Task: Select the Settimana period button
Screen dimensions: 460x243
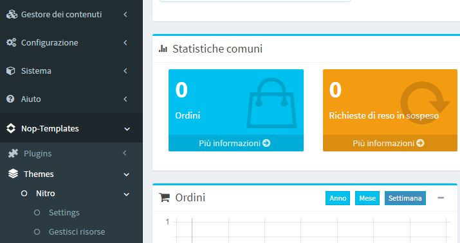Action: point(405,198)
